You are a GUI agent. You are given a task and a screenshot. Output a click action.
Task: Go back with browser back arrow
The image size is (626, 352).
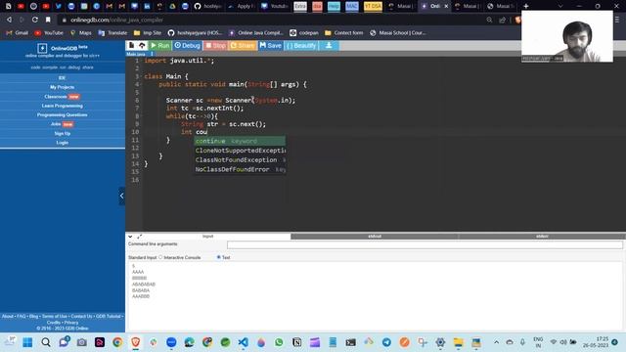click(x=9, y=20)
